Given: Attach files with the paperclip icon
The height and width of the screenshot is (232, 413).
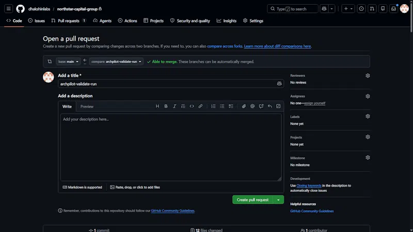Looking at the screenshot, I should click(x=244, y=106).
